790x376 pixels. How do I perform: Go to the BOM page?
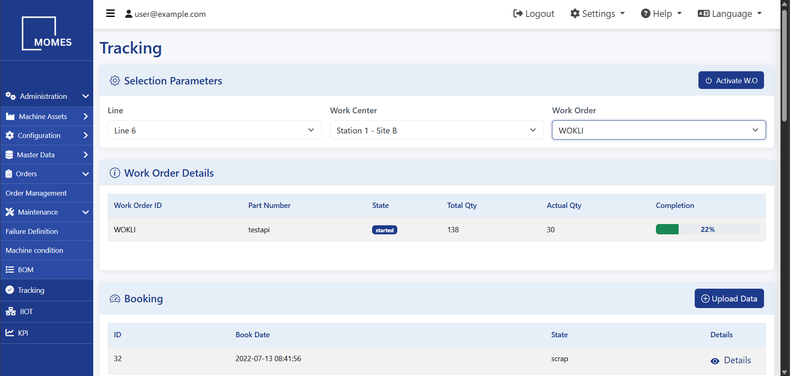[x=47, y=270]
